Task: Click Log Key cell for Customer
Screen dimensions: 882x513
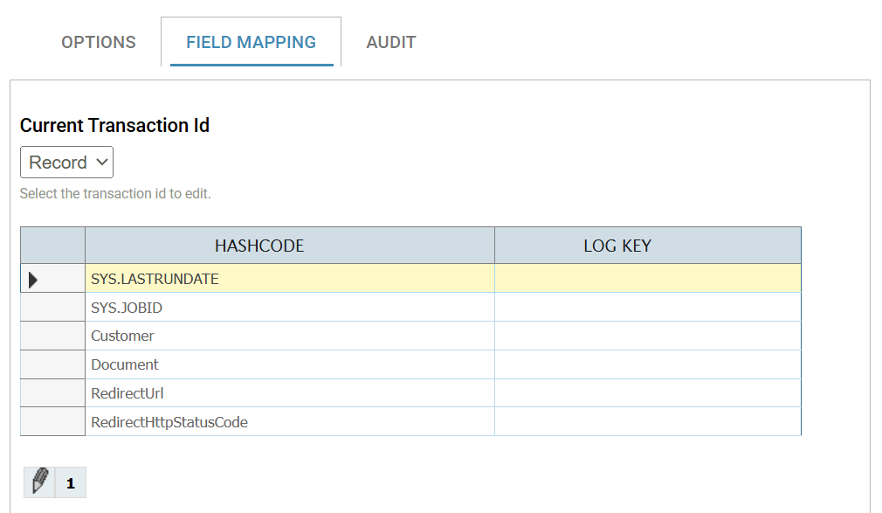Action: pos(648,336)
